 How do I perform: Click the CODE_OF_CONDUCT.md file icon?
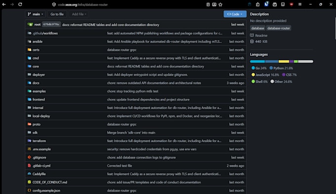(29, 182)
